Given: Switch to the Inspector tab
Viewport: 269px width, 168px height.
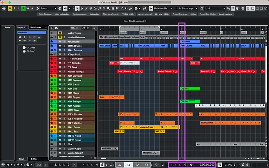Looking at the screenshot, I should [22, 27].
